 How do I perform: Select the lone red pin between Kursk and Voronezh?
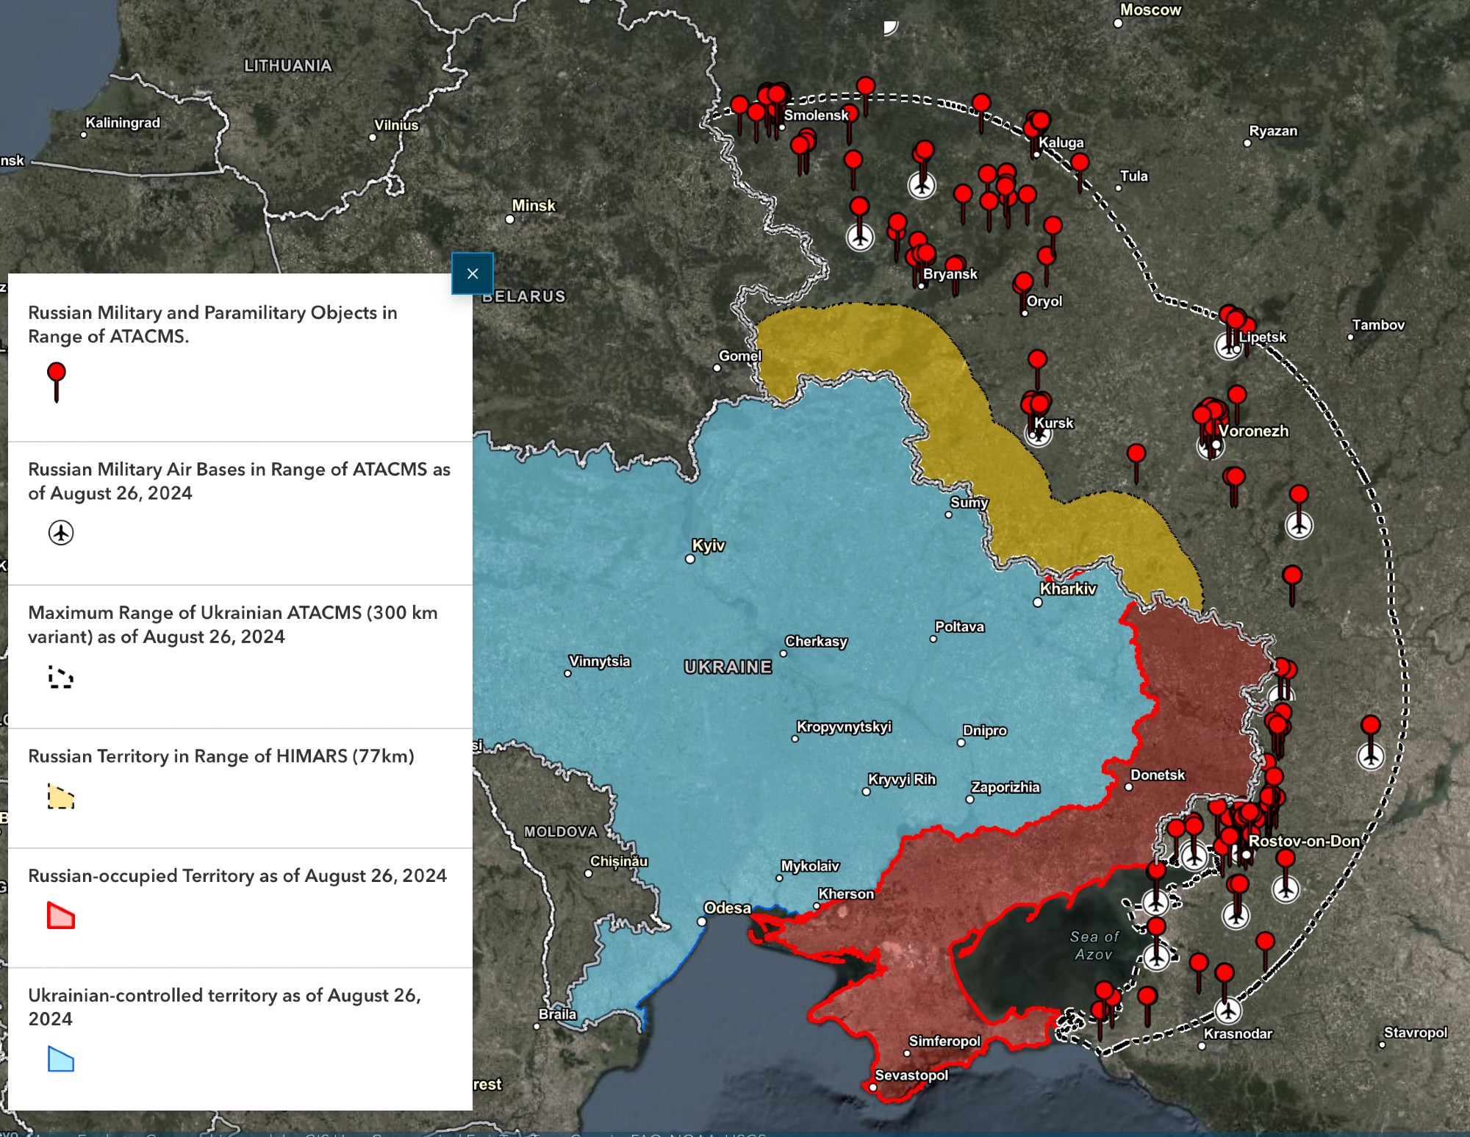point(1136,463)
